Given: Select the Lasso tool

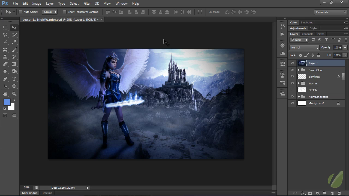Looking at the screenshot, I should coord(5,35).
